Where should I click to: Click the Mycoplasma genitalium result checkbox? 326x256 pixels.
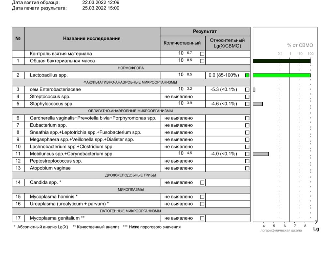pos(202,218)
